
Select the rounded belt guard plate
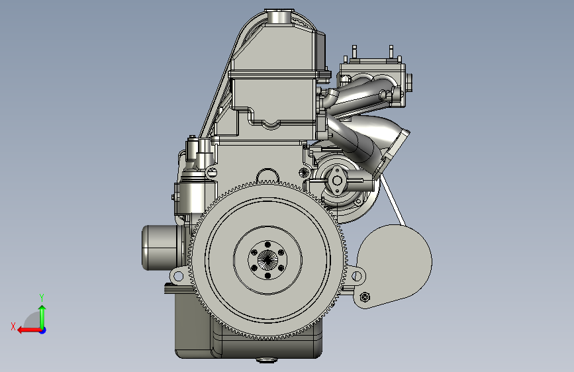393,265
